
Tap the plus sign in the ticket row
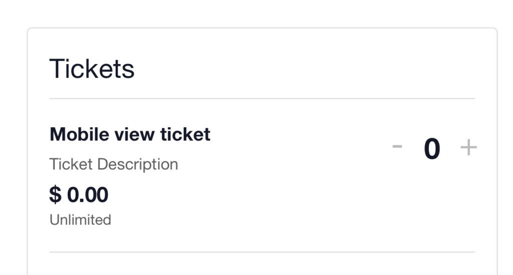[x=468, y=148]
